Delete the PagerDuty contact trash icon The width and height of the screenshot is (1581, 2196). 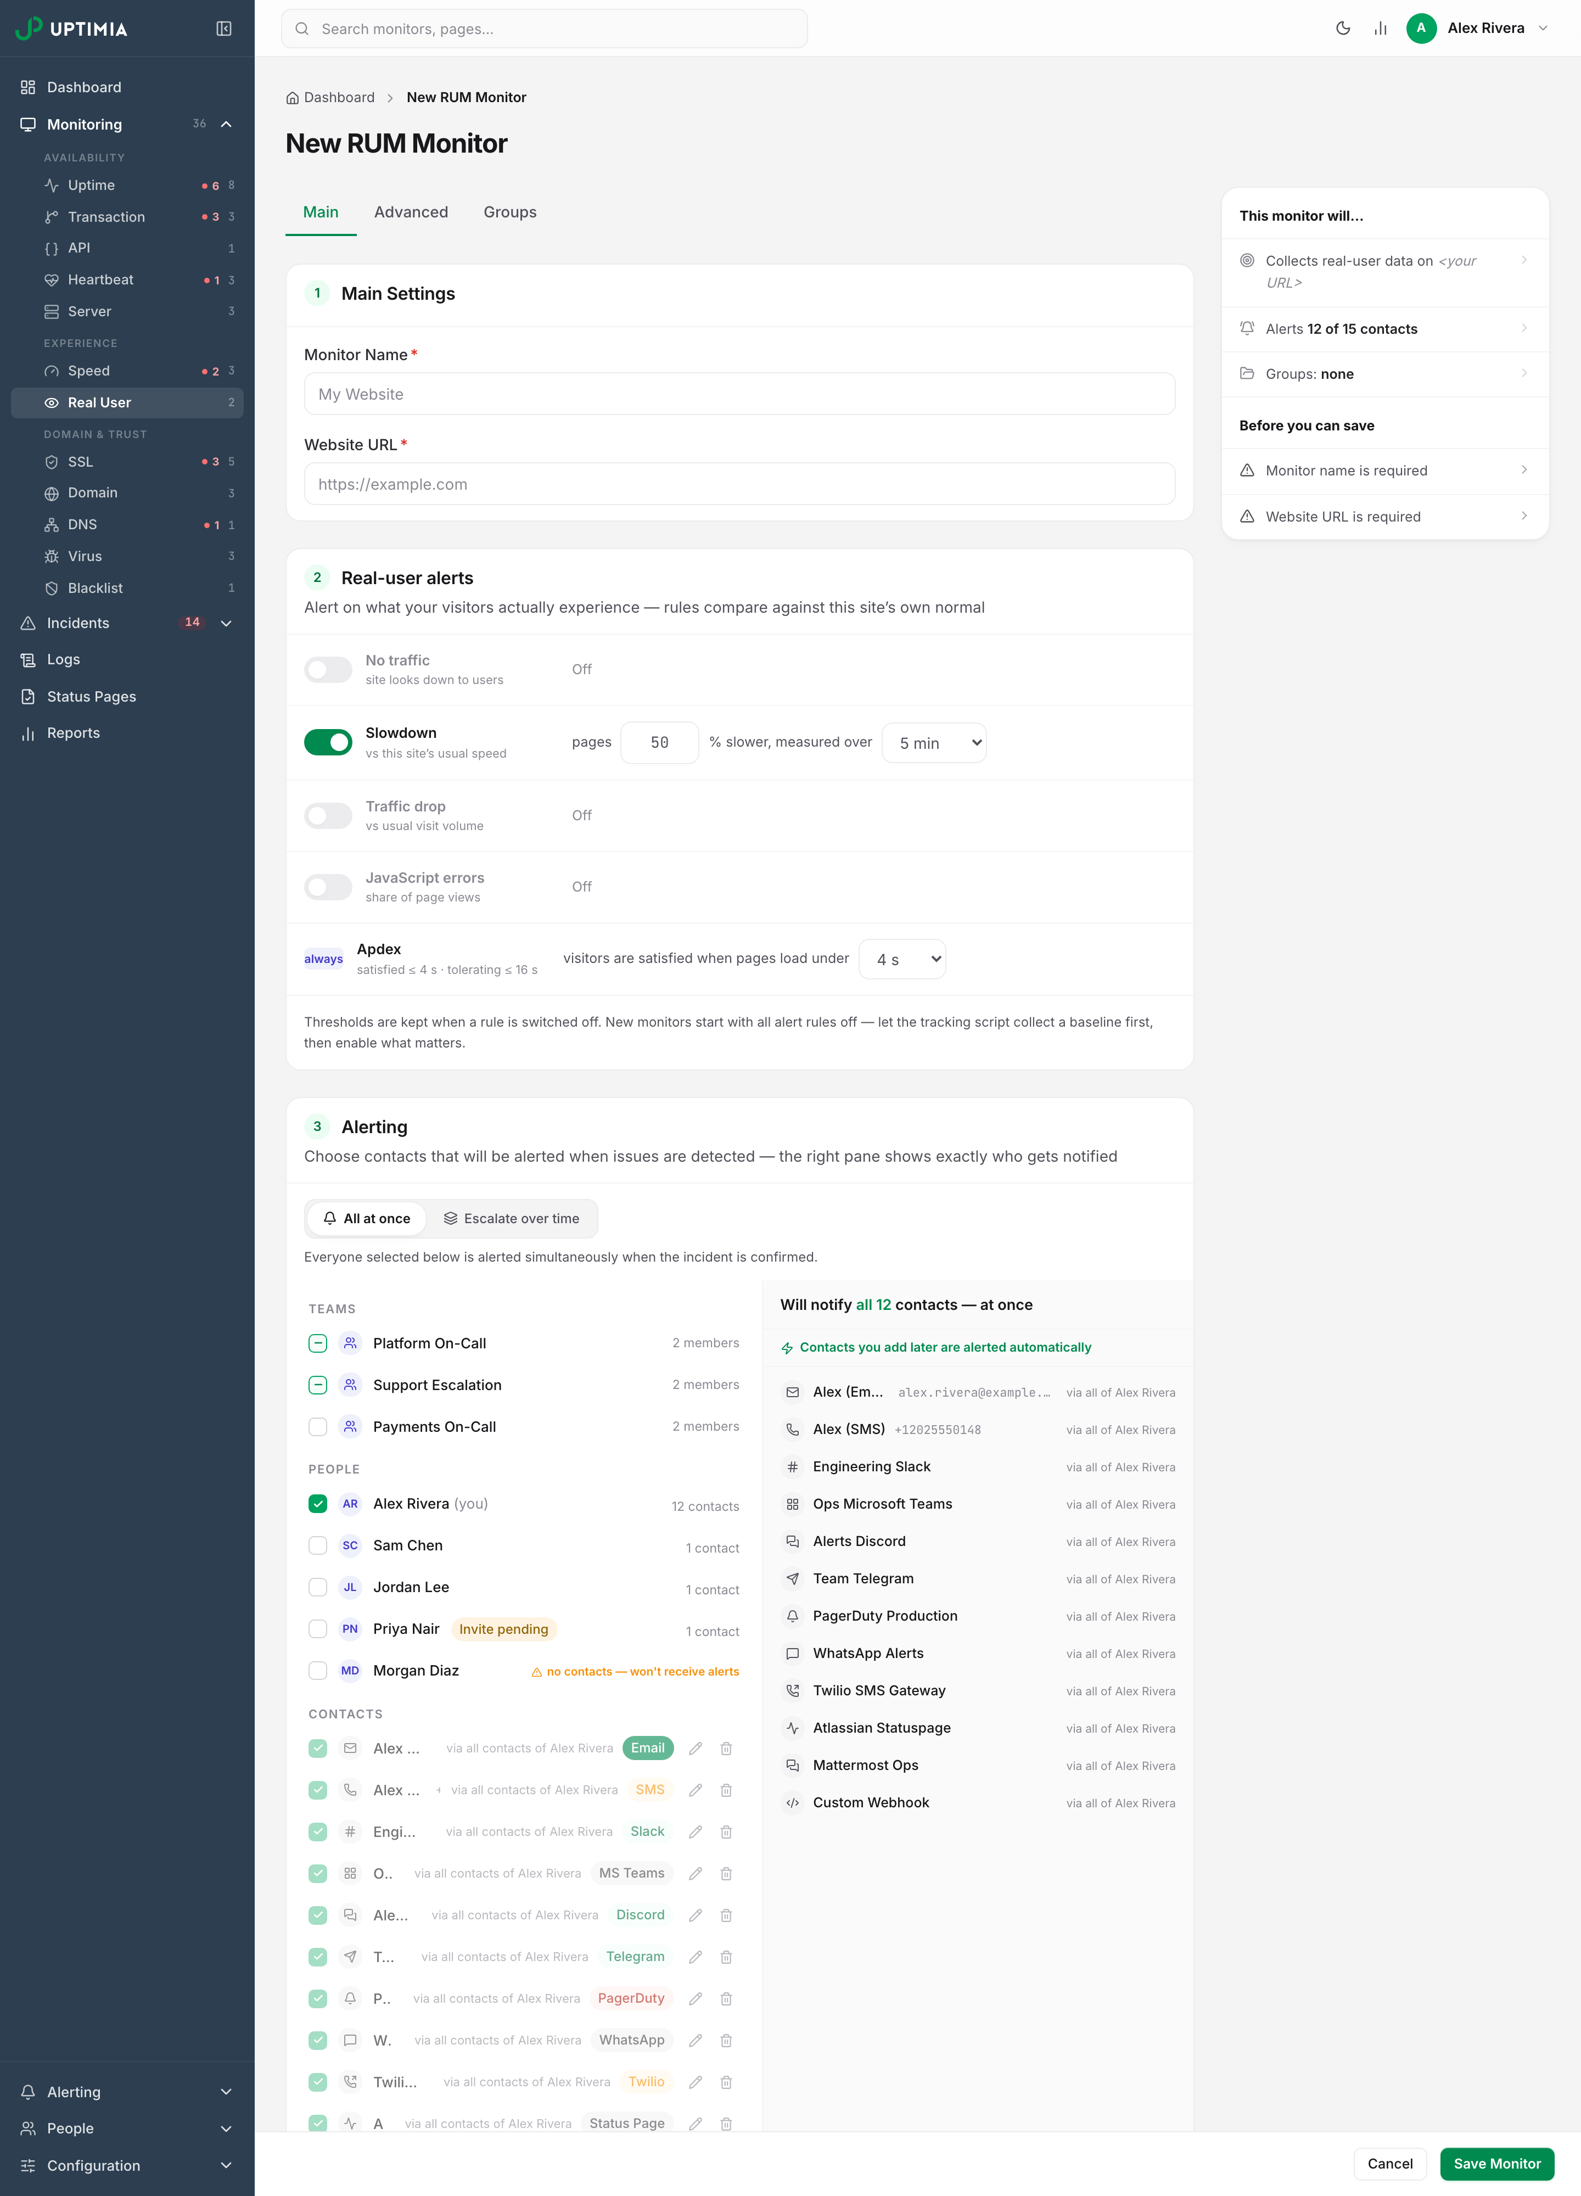[x=726, y=1998]
